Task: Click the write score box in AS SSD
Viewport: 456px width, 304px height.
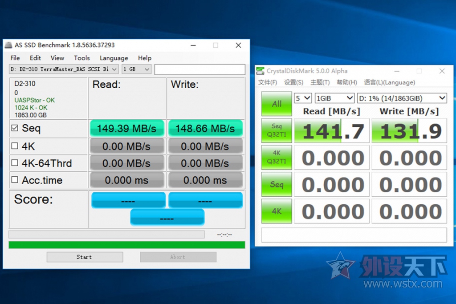Action: (205, 200)
